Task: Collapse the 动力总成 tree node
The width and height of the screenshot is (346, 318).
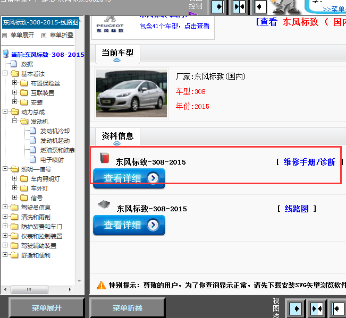Action: tap(5, 111)
